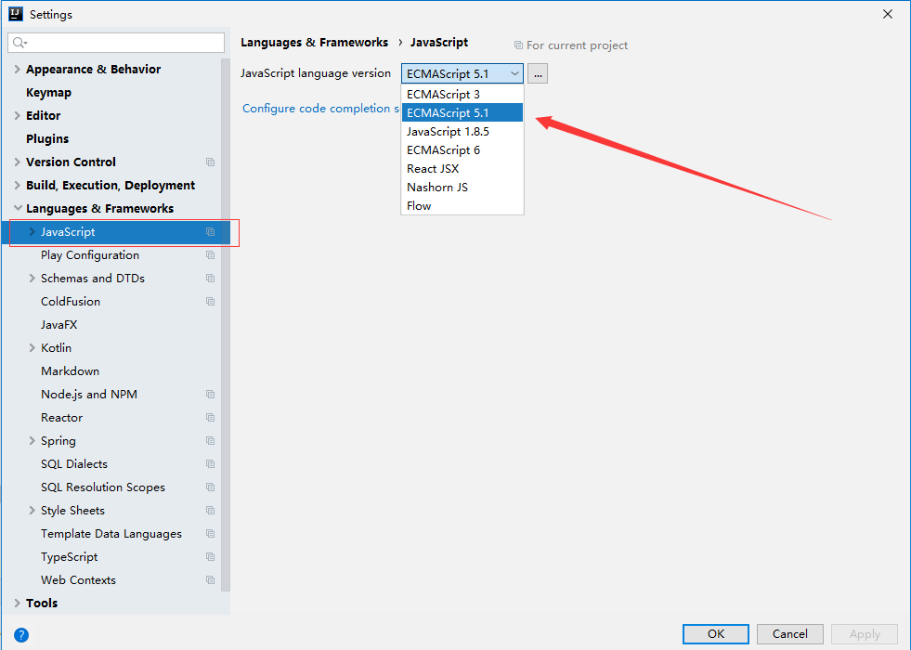
Task: Expand the Appearance & Behavior section
Action: click(x=19, y=69)
